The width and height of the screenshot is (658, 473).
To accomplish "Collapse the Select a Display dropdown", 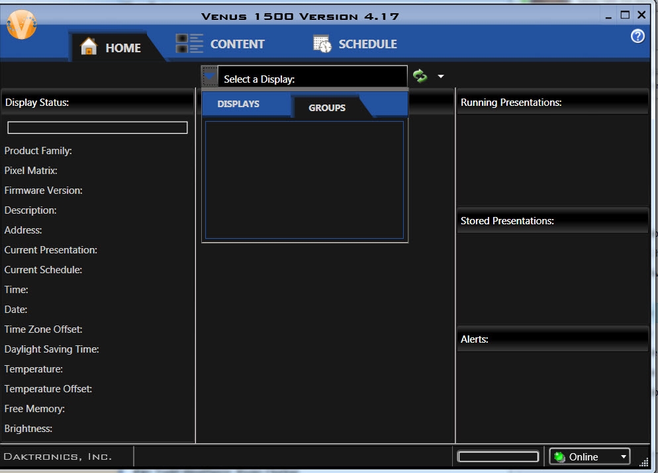I will pyautogui.click(x=210, y=77).
